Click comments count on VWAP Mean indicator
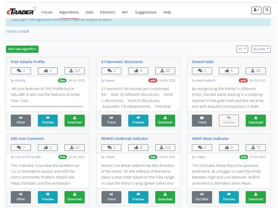 pyautogui.click(x=202, y=148)
